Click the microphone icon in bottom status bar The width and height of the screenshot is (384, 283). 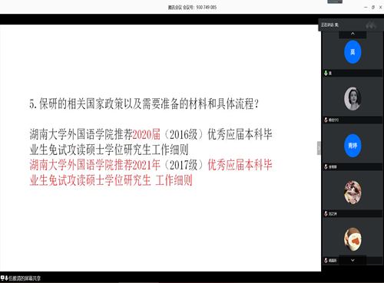6,278
